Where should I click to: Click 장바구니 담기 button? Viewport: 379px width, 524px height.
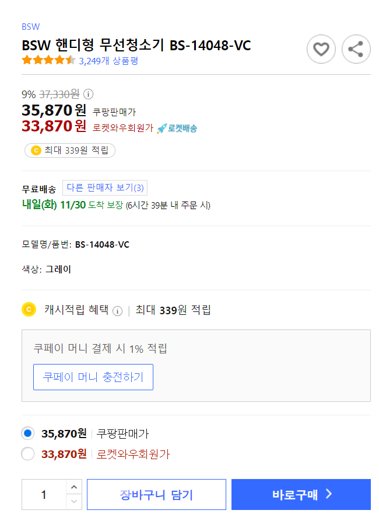pyautogui.click(x=156, y=495)
